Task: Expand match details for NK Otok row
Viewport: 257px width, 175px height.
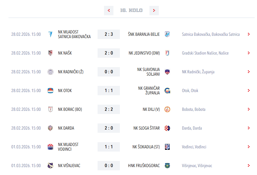Action: 249,91
